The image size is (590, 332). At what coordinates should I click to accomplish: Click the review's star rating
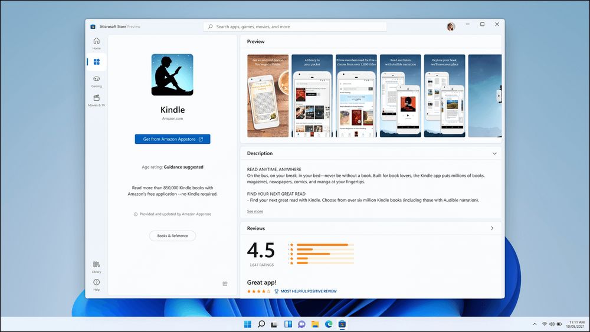click(x=258, y=291)
